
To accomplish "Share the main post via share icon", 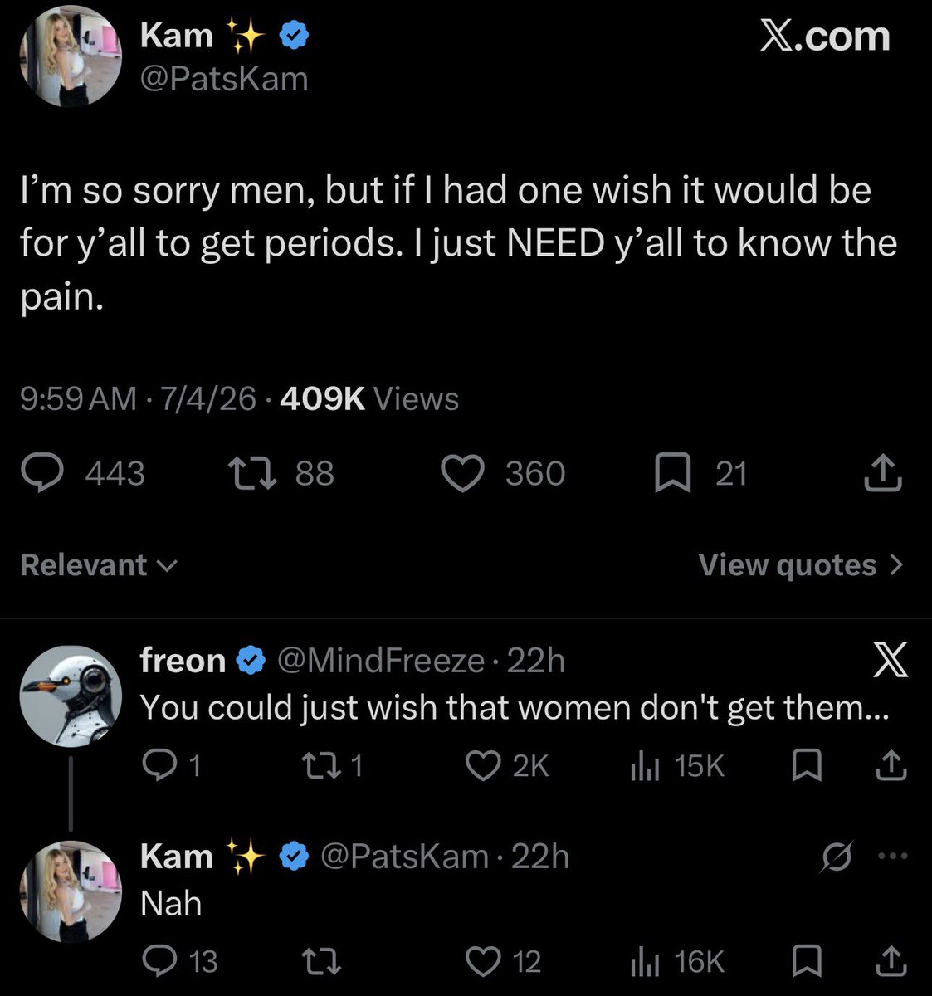I will [x=883, y=473].
